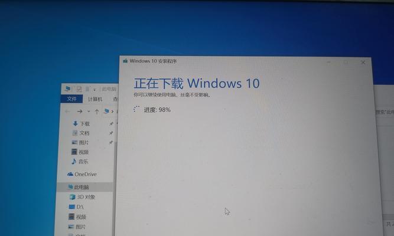Click the Back arrow in File Explorer
The image size is (394, 236).
tap(67, 112)
